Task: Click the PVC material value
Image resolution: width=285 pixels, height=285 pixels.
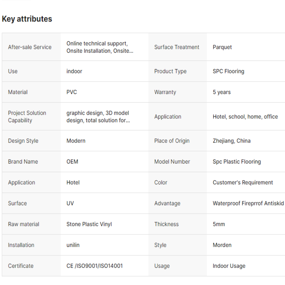Action: [72, 92]
